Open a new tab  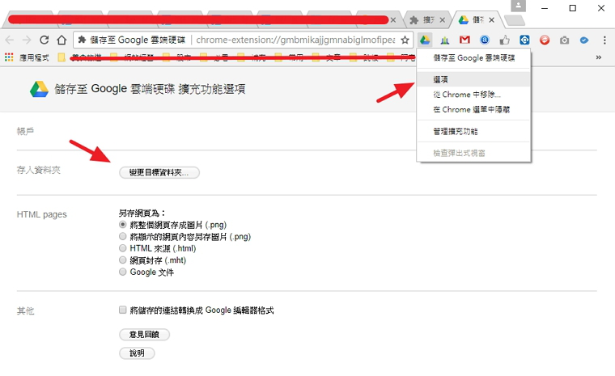point(514,20)
